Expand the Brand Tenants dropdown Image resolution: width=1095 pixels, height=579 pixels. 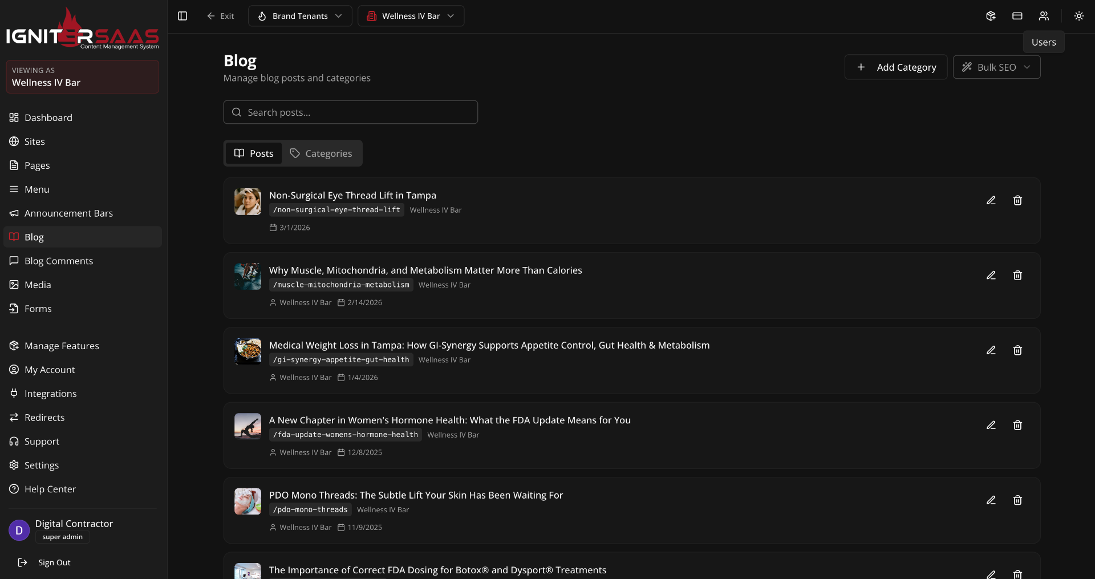[x=300, y=16]
